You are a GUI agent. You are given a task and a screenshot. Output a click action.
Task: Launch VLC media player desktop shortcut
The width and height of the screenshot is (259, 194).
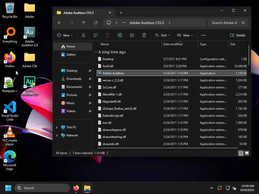tap(10, 136)
